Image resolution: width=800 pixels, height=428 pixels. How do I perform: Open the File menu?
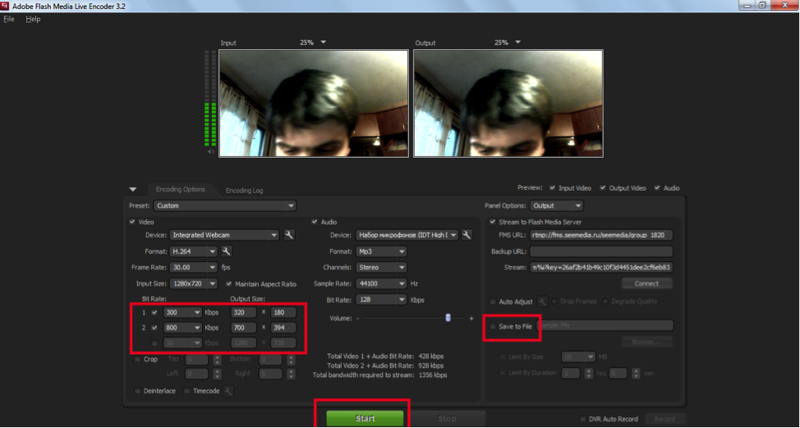(9, 19)
